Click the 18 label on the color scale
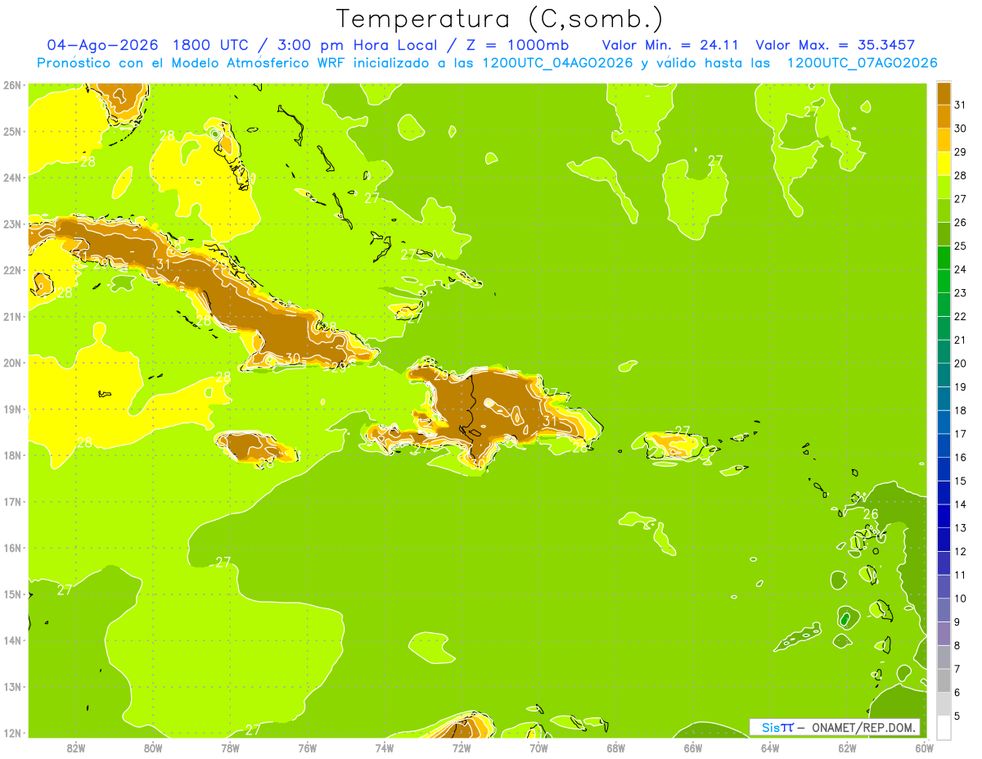982x759 pixels. [x=961, y=410]
